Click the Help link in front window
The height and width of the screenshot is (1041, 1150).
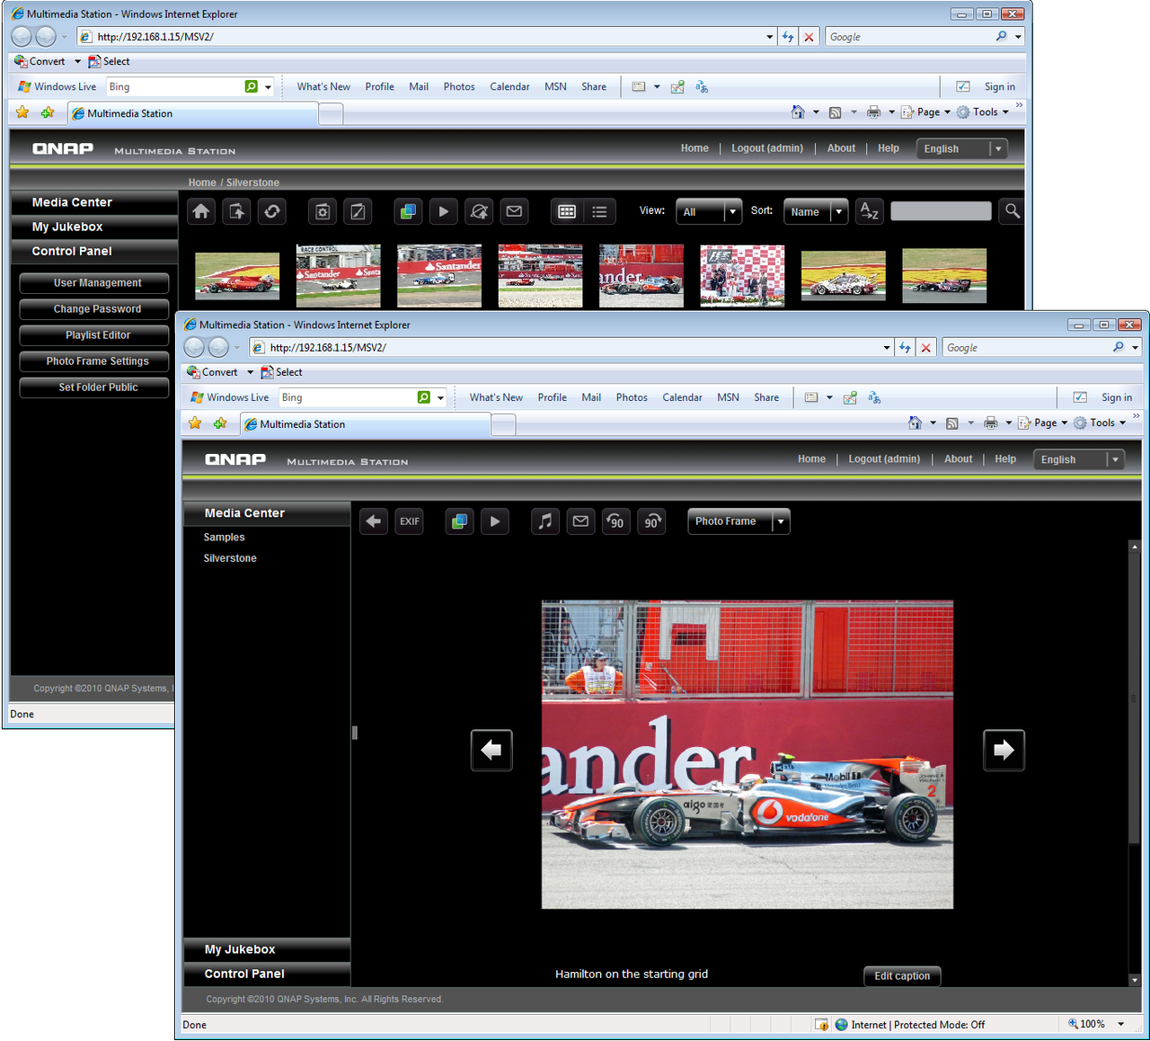point(1005,459)
